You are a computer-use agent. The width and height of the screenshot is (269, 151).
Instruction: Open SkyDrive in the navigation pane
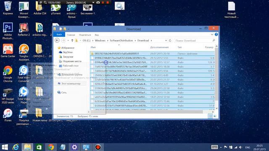coord(68,52)
